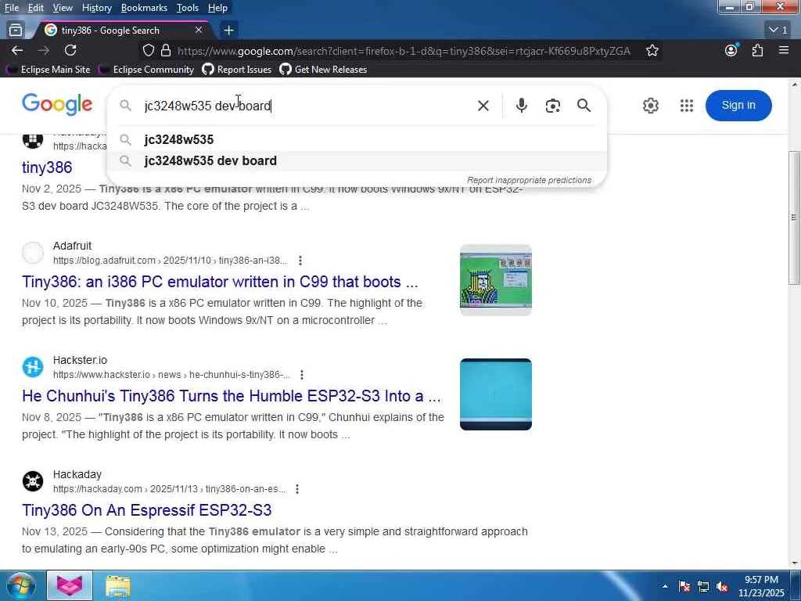
Task: Click the browser URL address bar
Action: (x=404, y=51)
